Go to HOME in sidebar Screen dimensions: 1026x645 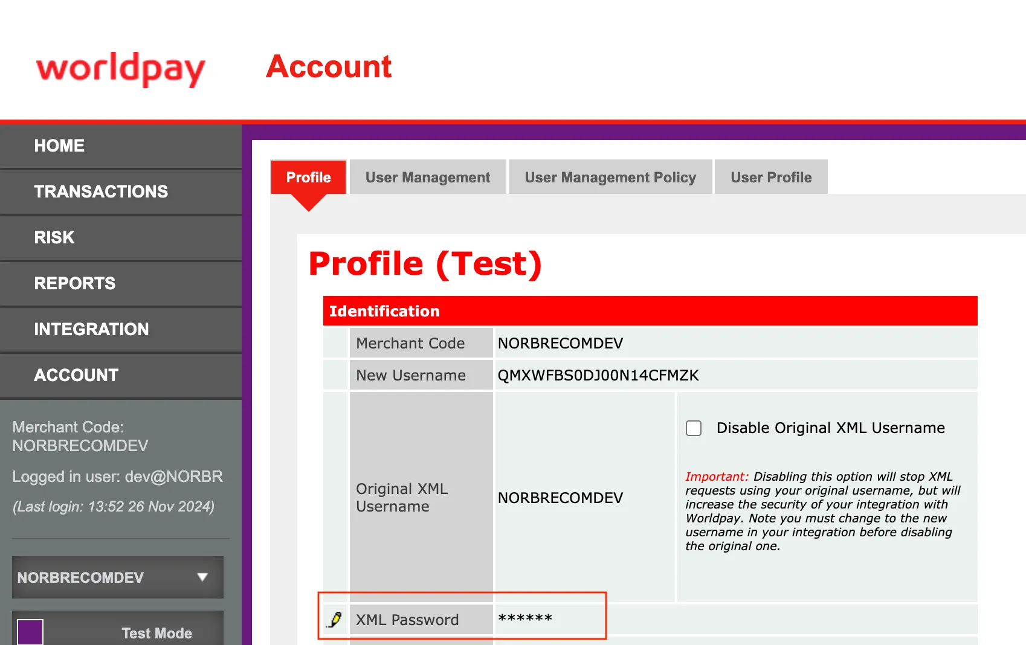121,146
